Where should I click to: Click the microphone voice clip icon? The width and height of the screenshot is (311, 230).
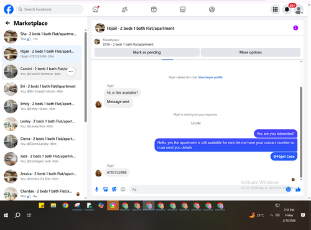96,190
